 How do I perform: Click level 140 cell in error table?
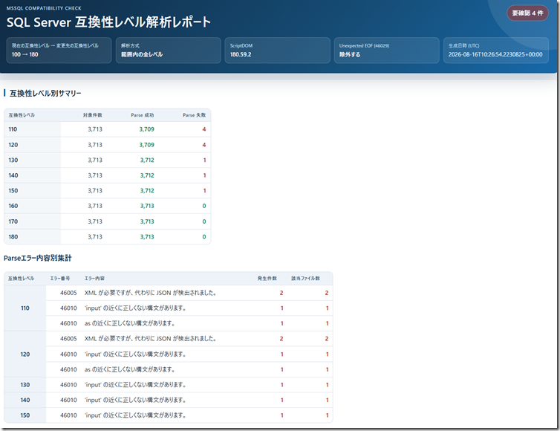25,401
